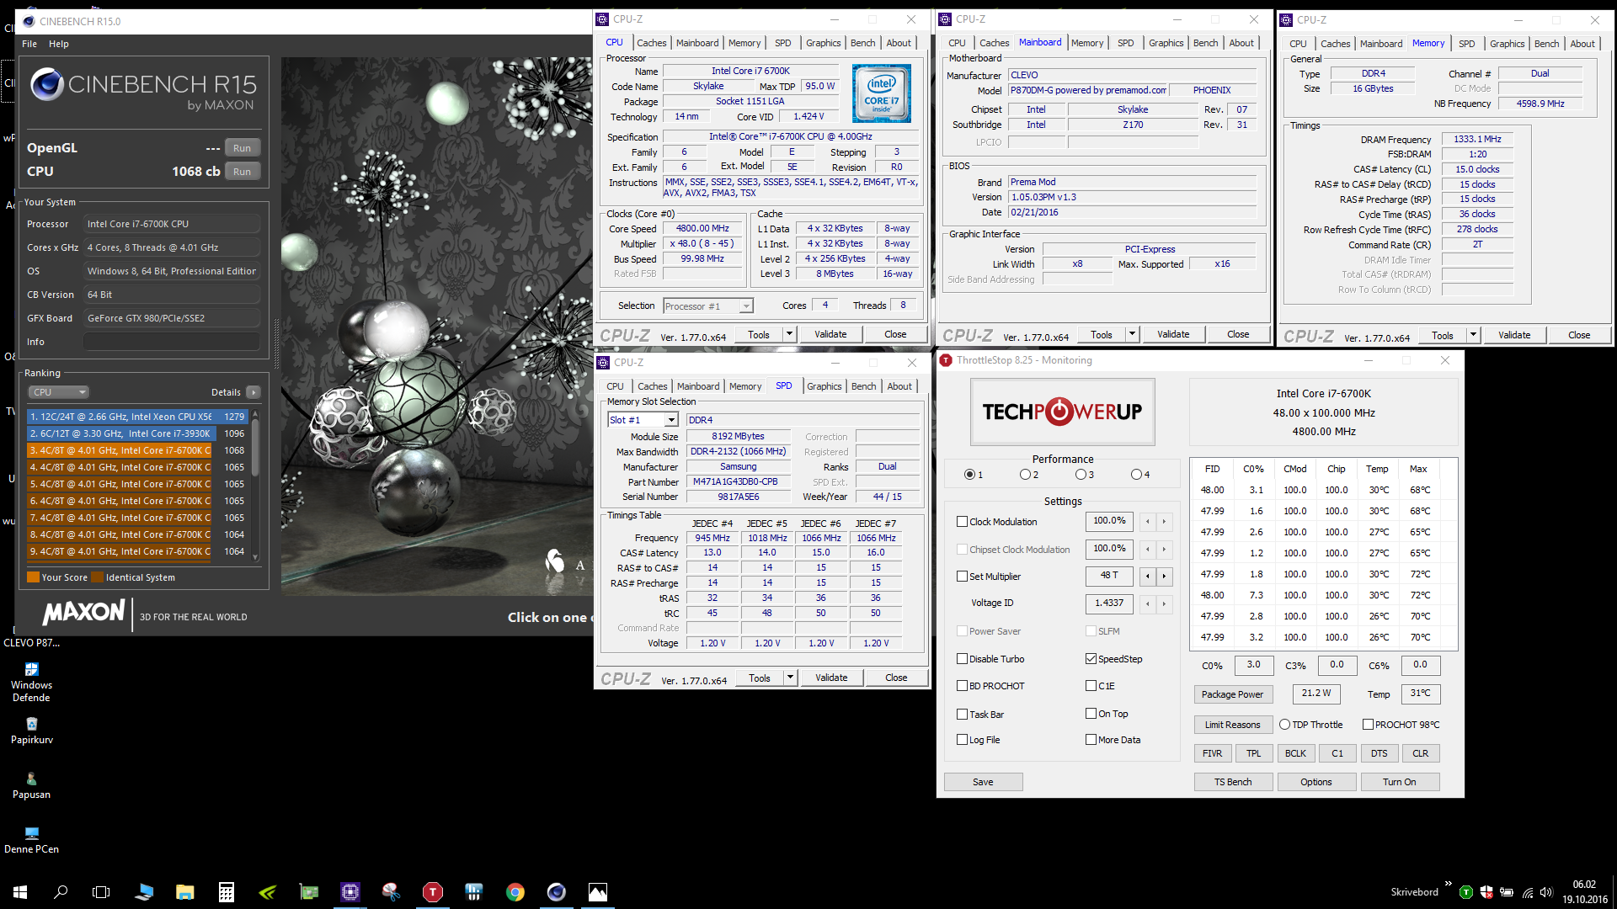Click Limit Reasons in ThrottleStop
This screenshot has height=909, width=1617.
pos(1232,725)
